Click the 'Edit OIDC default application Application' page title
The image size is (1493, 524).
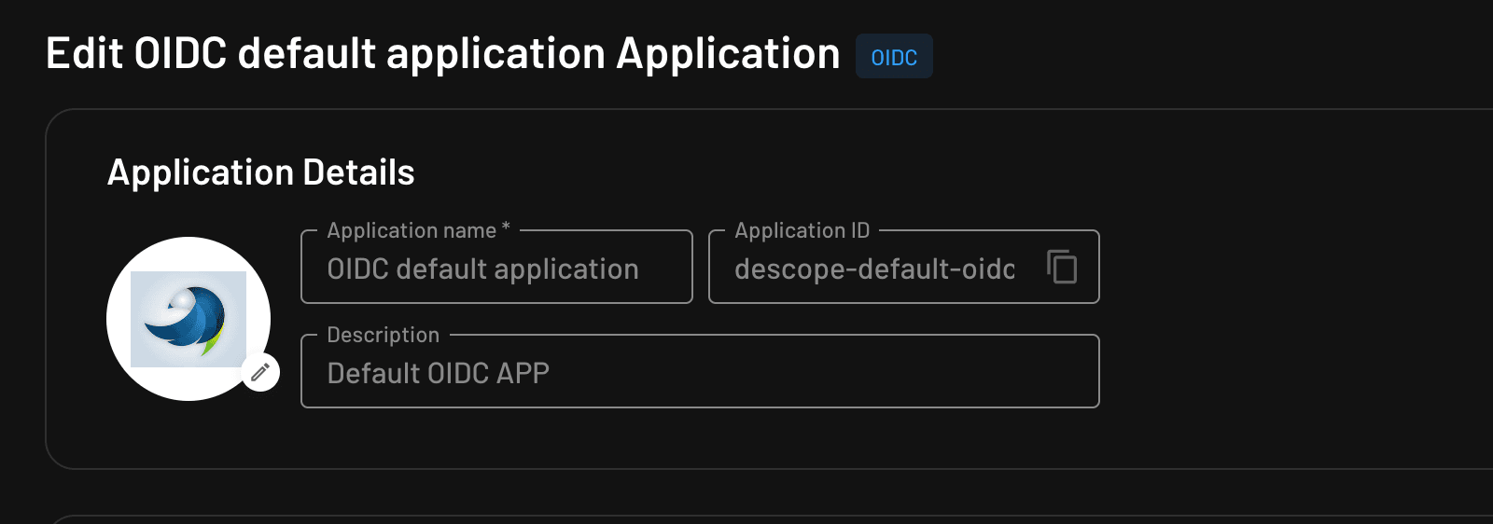pyautogui.click(x=442, y=54)
